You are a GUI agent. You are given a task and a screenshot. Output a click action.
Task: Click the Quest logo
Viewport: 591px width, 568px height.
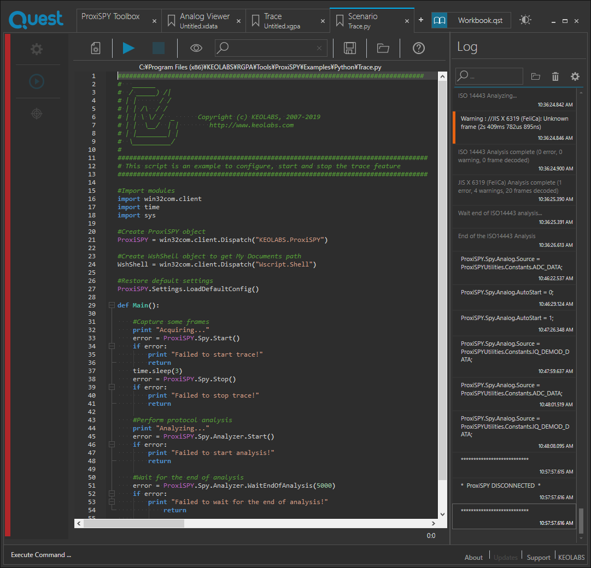tap(36, 19)
